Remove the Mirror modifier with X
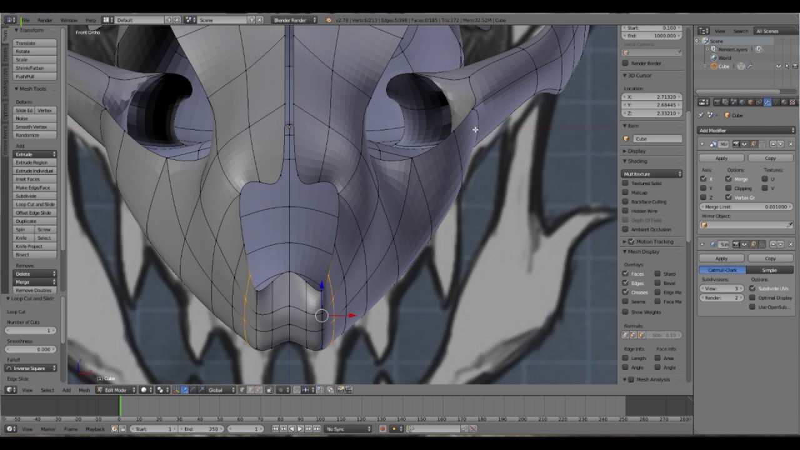Screen dimensions: 800x450 click(791, 144)
